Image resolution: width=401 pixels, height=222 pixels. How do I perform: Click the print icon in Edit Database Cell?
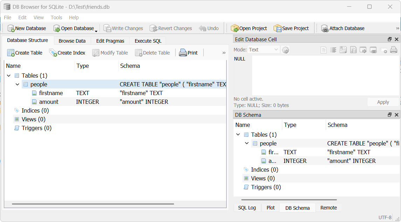(394, 50)
